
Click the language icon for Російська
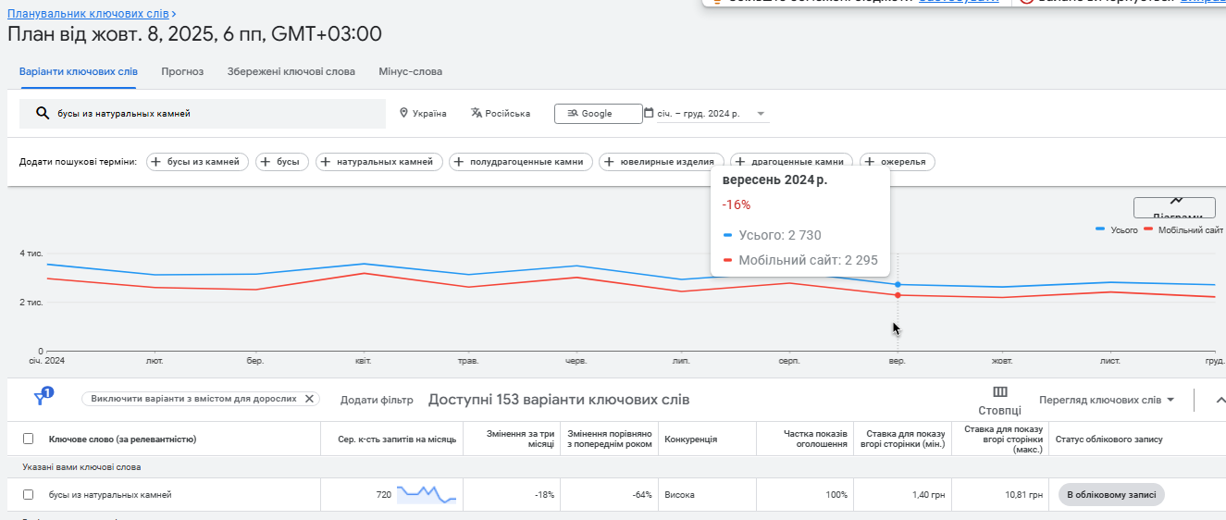point(477,114)
